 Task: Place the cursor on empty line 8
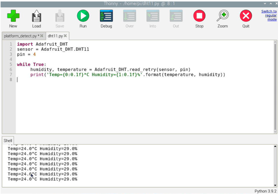coord(145,80)
